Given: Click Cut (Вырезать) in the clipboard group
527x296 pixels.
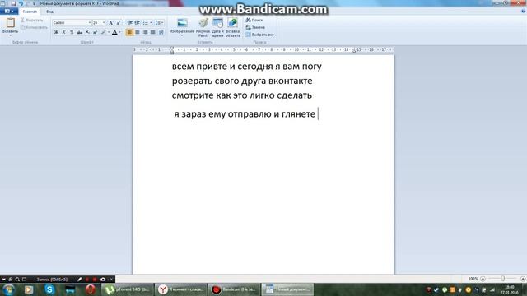Looking at the screenshot, I should pos(33,20).
